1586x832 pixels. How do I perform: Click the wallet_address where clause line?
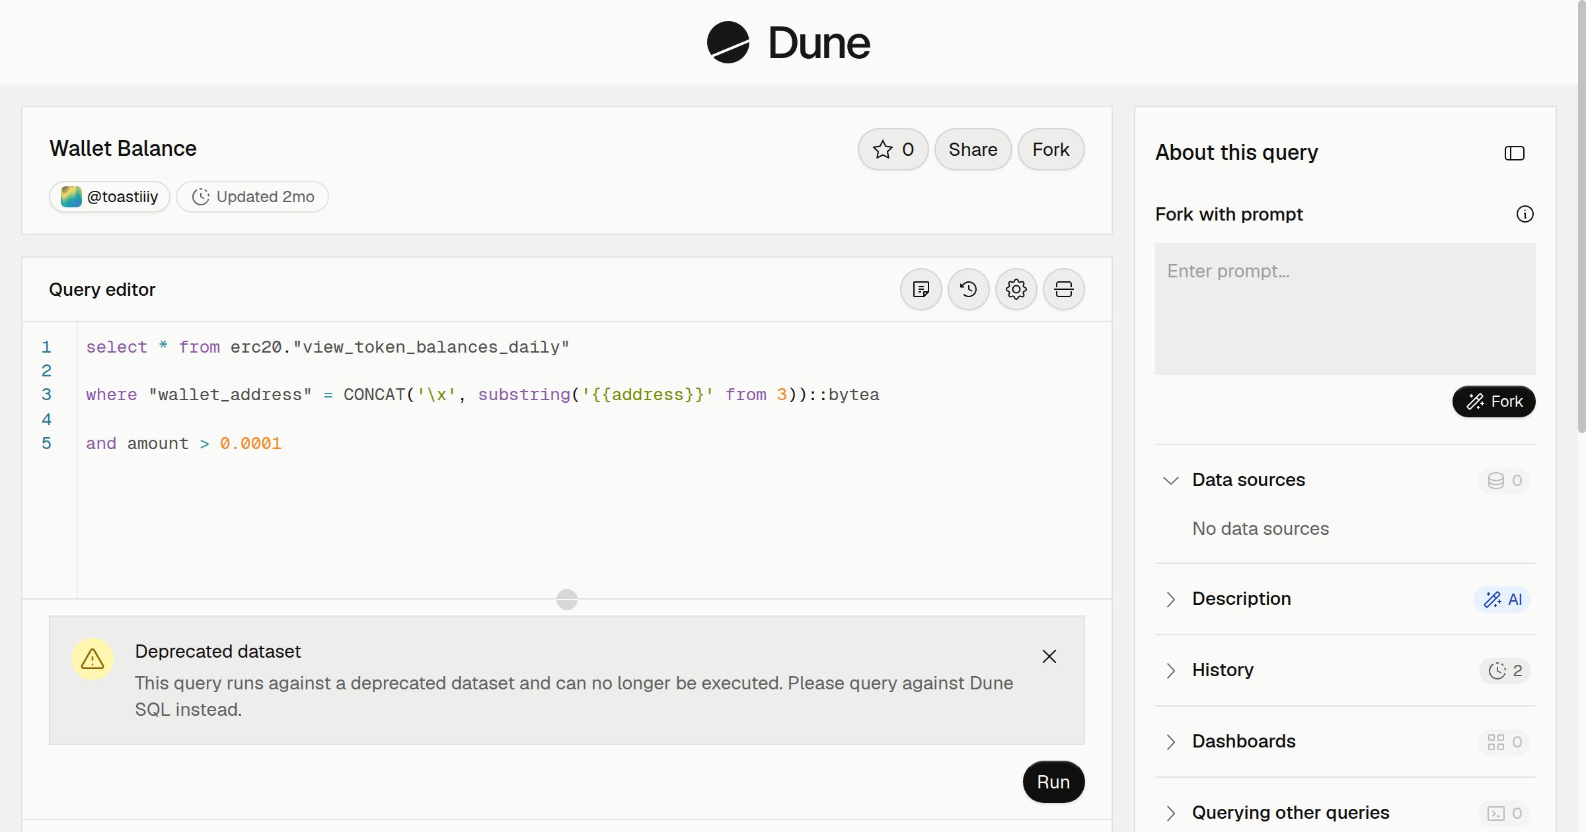482,395
